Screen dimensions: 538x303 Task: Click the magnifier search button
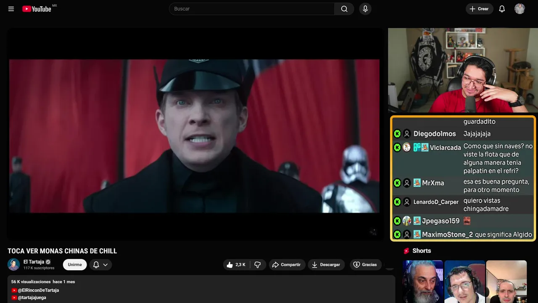(344, 9)
